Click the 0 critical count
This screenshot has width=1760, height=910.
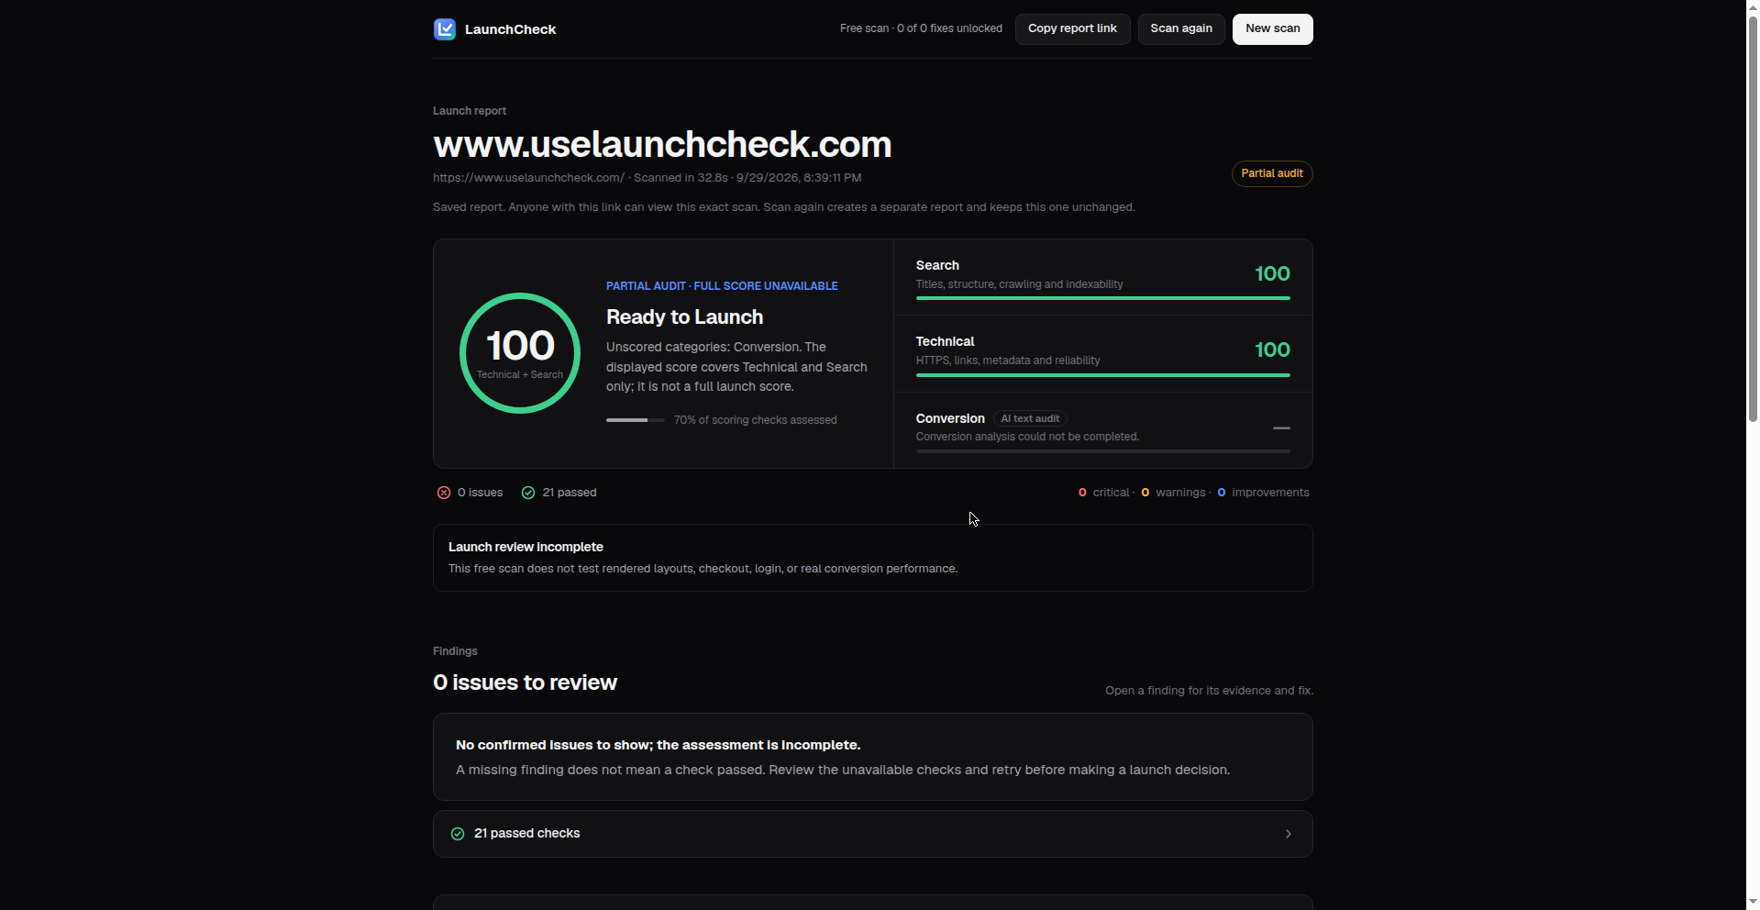click(x=1104, y=493)
